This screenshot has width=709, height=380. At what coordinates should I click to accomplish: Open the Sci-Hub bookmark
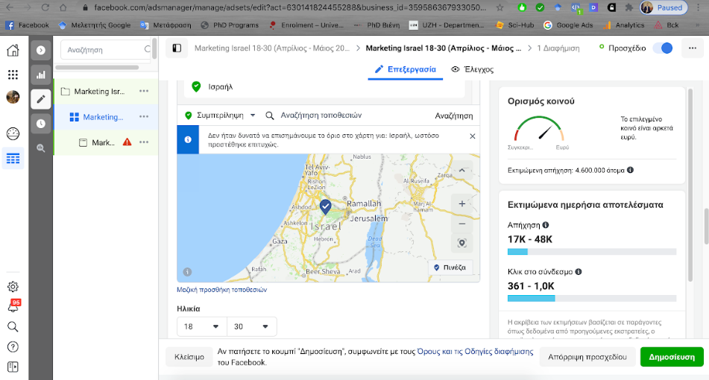coord(514,25)
